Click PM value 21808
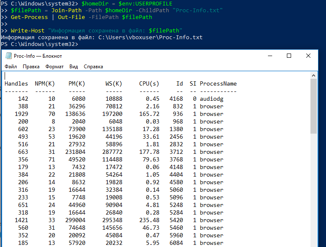Image resolution: width=326 pixels, height=247 pixels. (x=77, y=175)
